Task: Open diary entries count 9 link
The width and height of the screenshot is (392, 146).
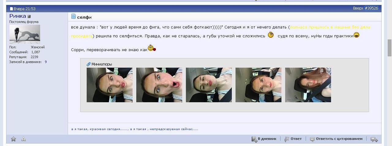Action: [46, 62]
